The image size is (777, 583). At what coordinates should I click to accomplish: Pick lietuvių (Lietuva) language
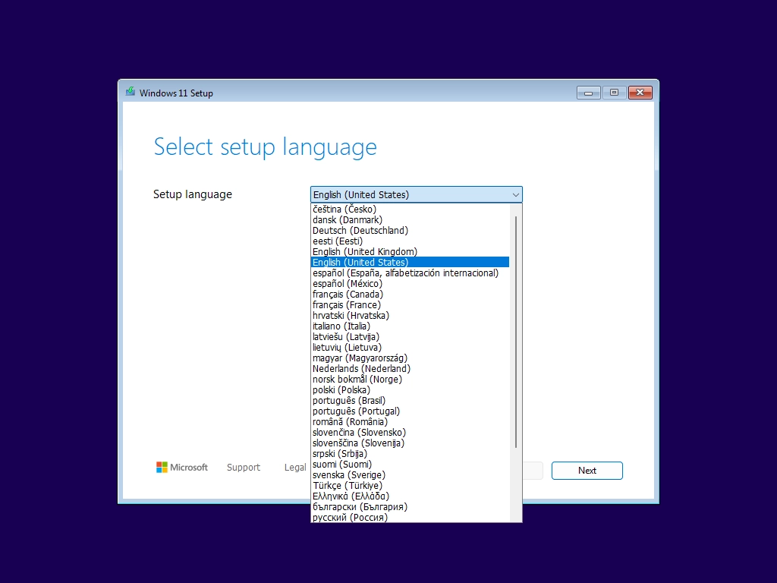410,348
